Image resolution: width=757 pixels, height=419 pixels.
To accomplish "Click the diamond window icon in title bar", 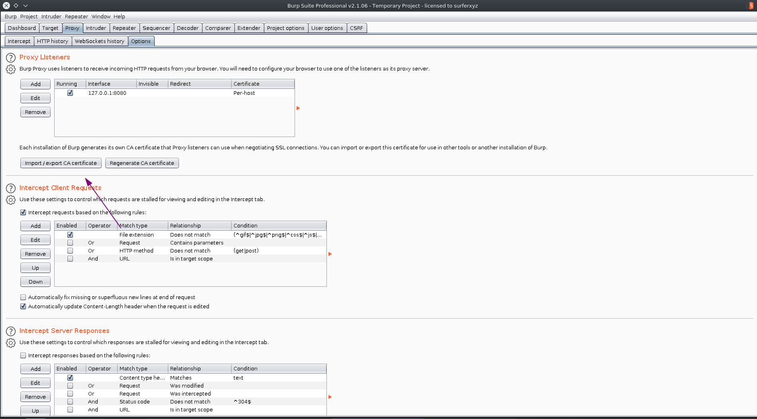I will click(16, 6).
